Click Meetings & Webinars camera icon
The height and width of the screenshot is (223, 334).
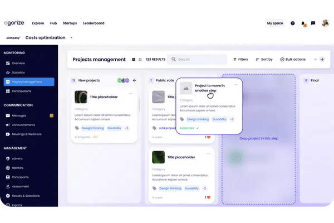[x=8, y=134]
